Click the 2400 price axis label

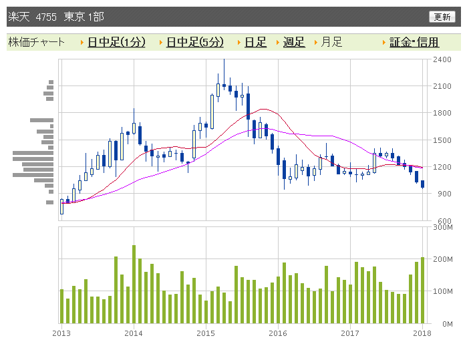442,59
